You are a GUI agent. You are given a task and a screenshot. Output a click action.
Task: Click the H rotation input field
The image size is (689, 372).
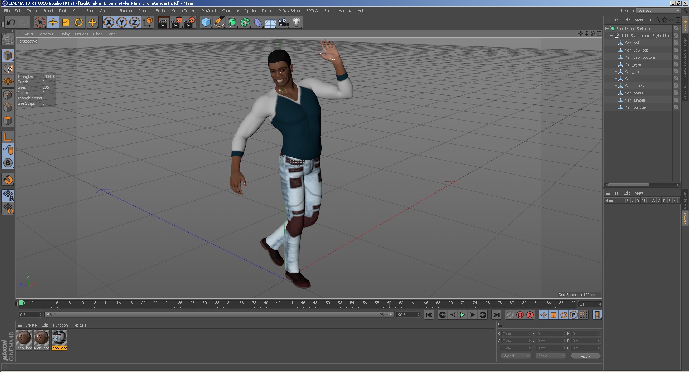tap(586, 334)
